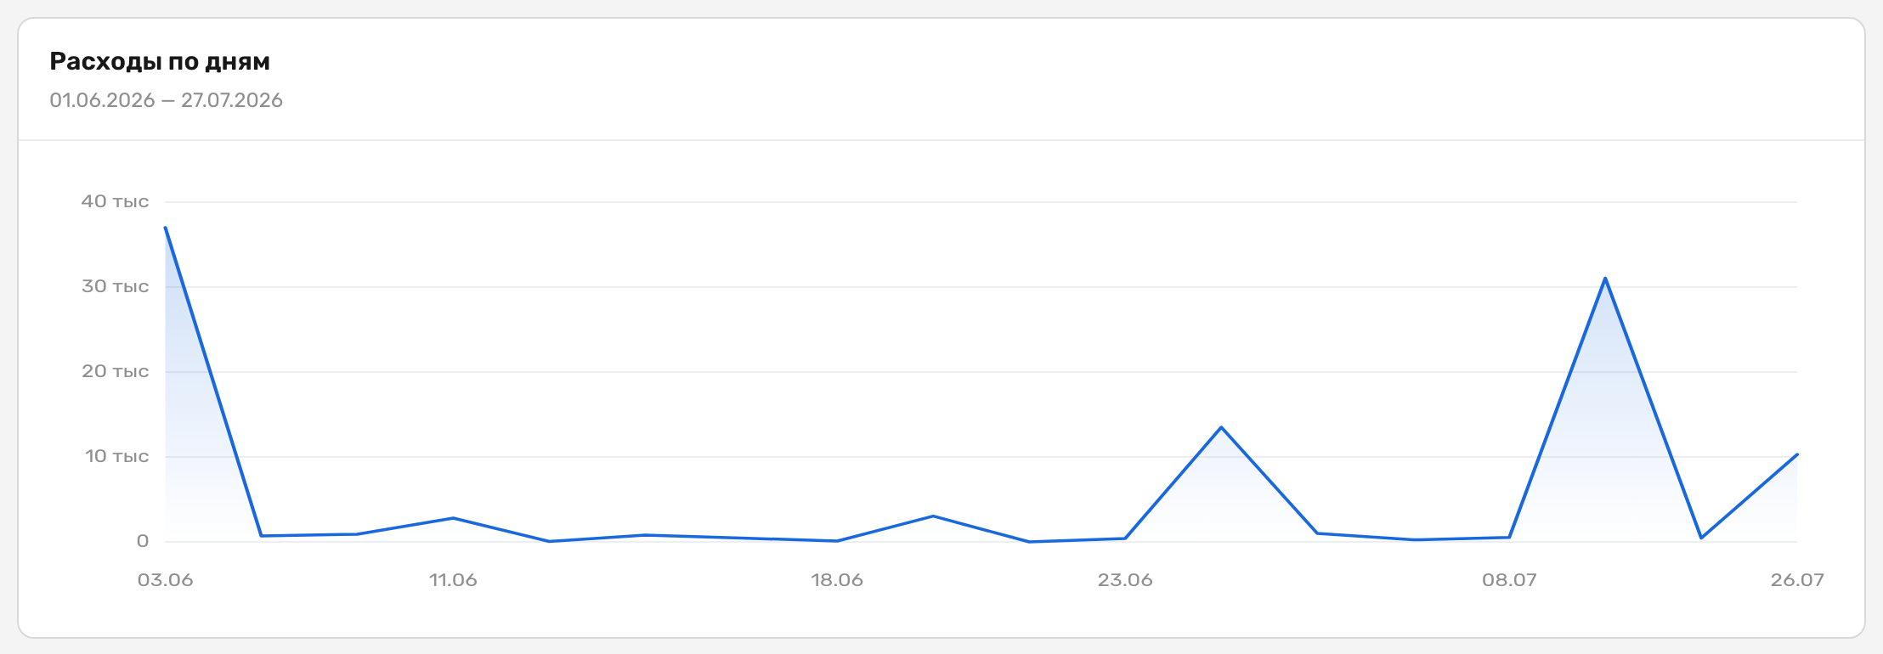This screenshot has width=1883, height=654.
Task: Click the 26.07 x-axis label
Action: (x=1797, y=580)
